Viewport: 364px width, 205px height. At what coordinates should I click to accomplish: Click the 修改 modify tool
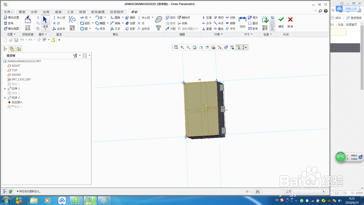(x=171, y=17)
